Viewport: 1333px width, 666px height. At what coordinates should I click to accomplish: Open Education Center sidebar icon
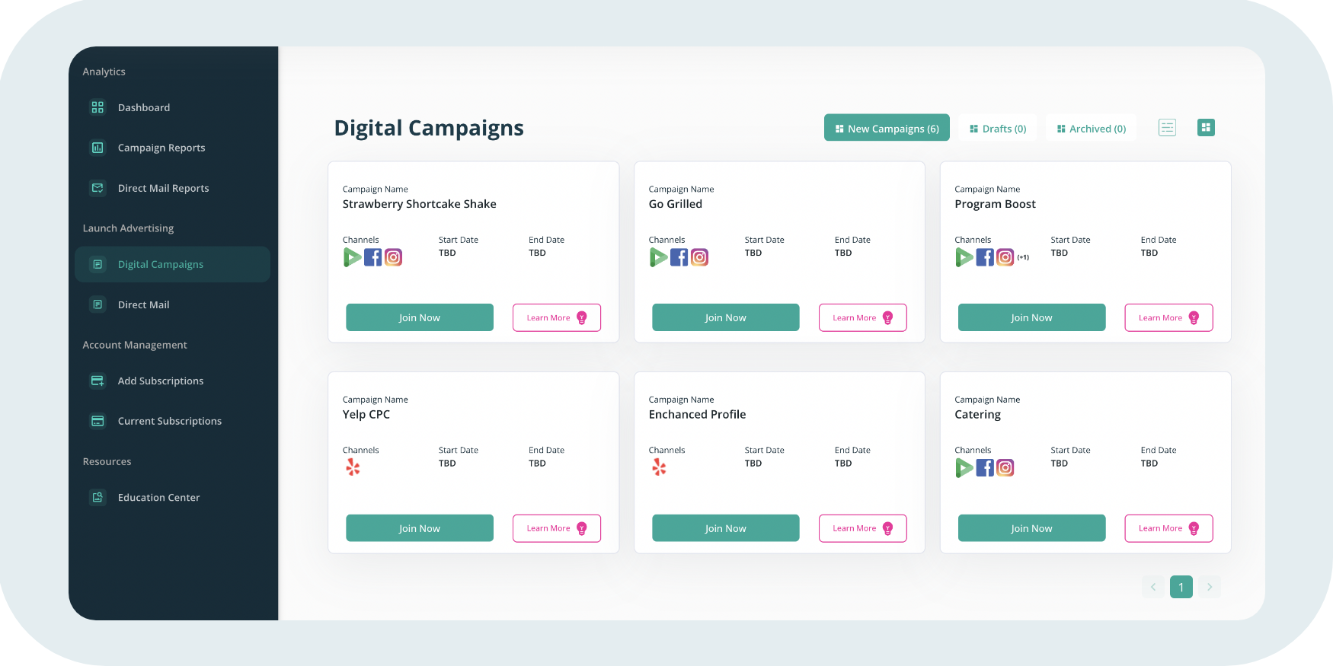(x=97, y=497)
